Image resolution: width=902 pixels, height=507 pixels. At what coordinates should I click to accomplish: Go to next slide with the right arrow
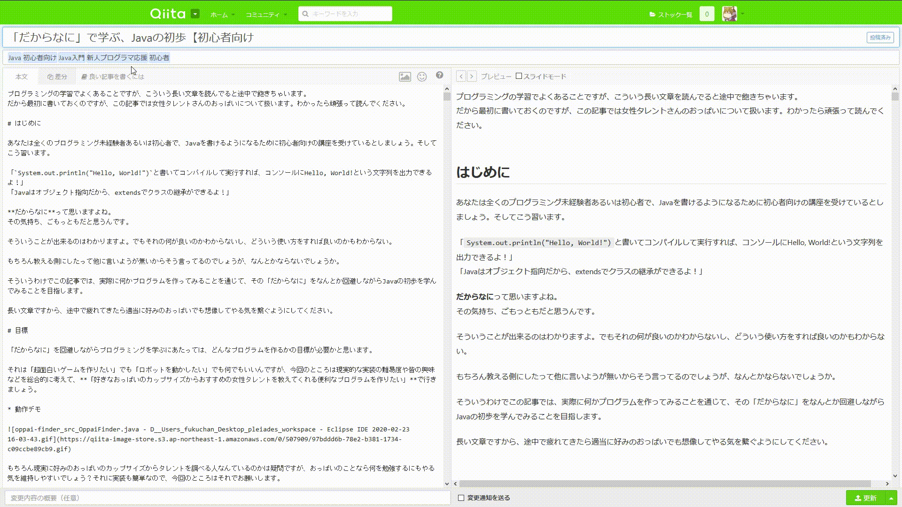click(472, 76)
